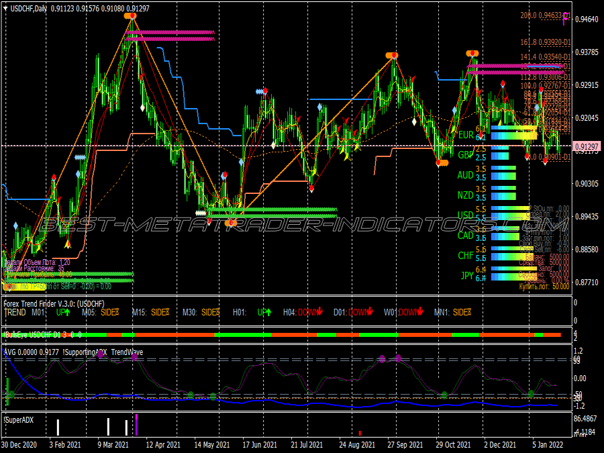Click the 0.92045 price scale value

point(587,118)
